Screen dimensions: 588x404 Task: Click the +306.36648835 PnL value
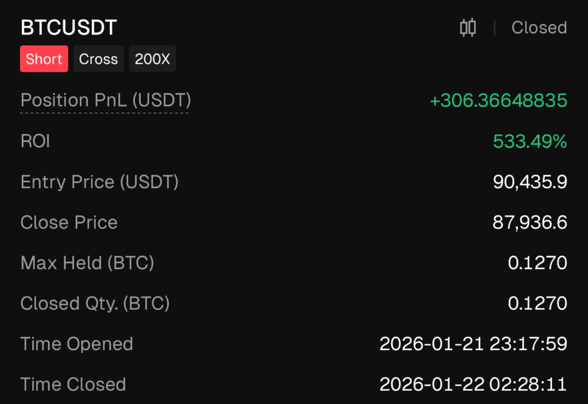[x=498, y=101]
